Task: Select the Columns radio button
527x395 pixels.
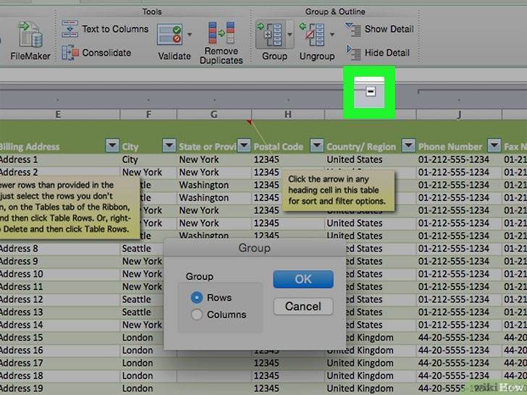Action: point(196,315)
